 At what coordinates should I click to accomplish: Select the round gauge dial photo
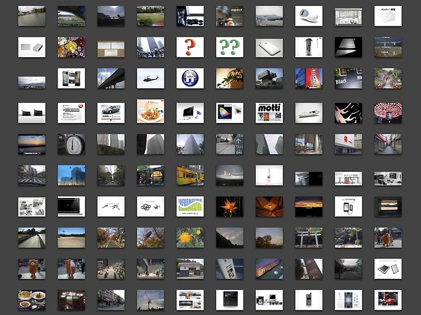pos(71,144)
